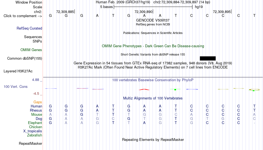Click the Publications: Sequences in Scientific Articles title
The width and height of the screenshot is (263, 150).
(x=153, y=33)
